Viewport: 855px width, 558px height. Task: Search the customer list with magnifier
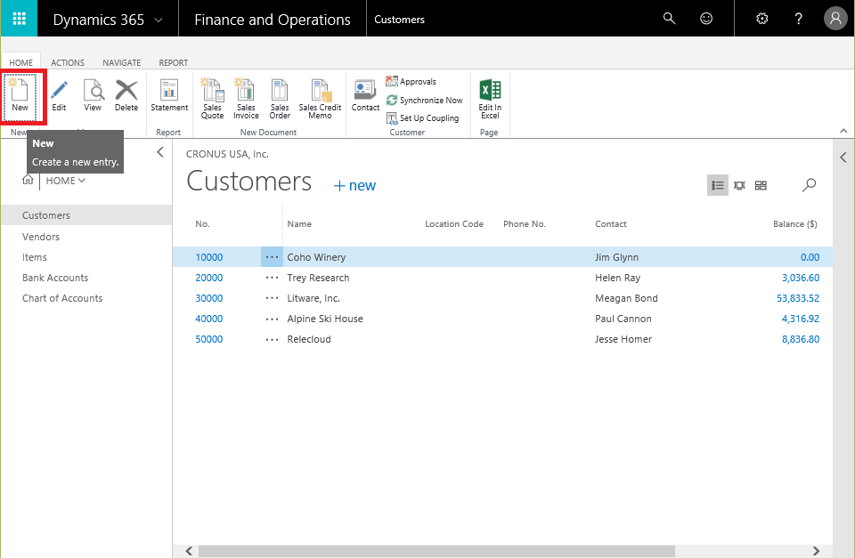[x=810, y=185]
